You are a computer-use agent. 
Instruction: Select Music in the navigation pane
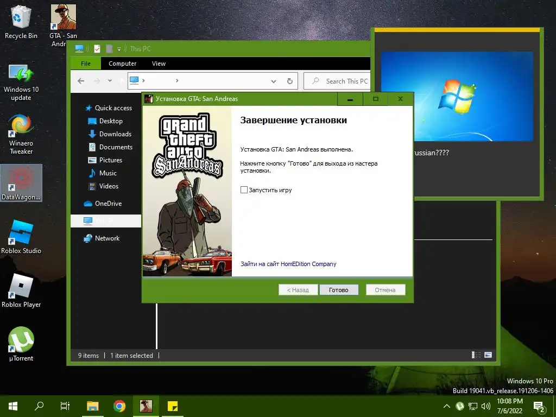tap(102, 173)
